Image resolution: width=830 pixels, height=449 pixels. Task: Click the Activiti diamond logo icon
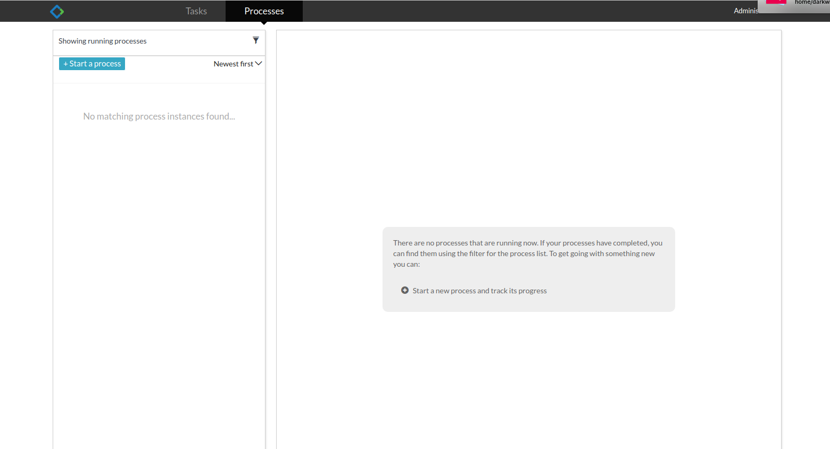(x=57, y=11)
